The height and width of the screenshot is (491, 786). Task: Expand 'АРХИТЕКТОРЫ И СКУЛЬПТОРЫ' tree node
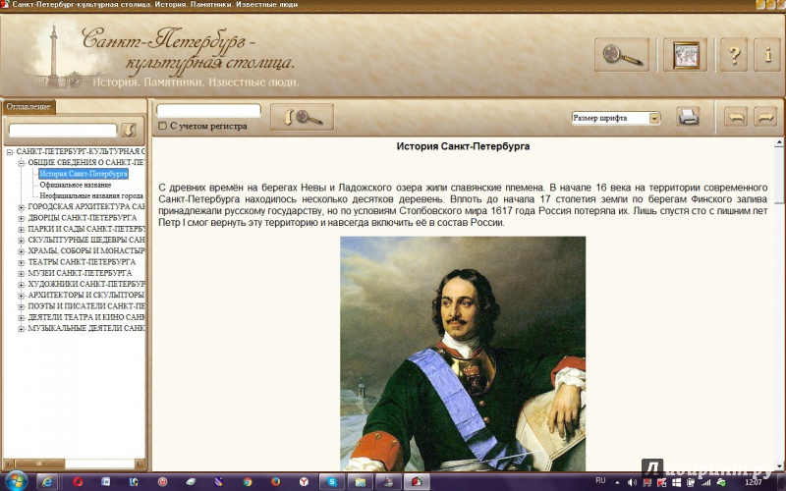(21, 296)
